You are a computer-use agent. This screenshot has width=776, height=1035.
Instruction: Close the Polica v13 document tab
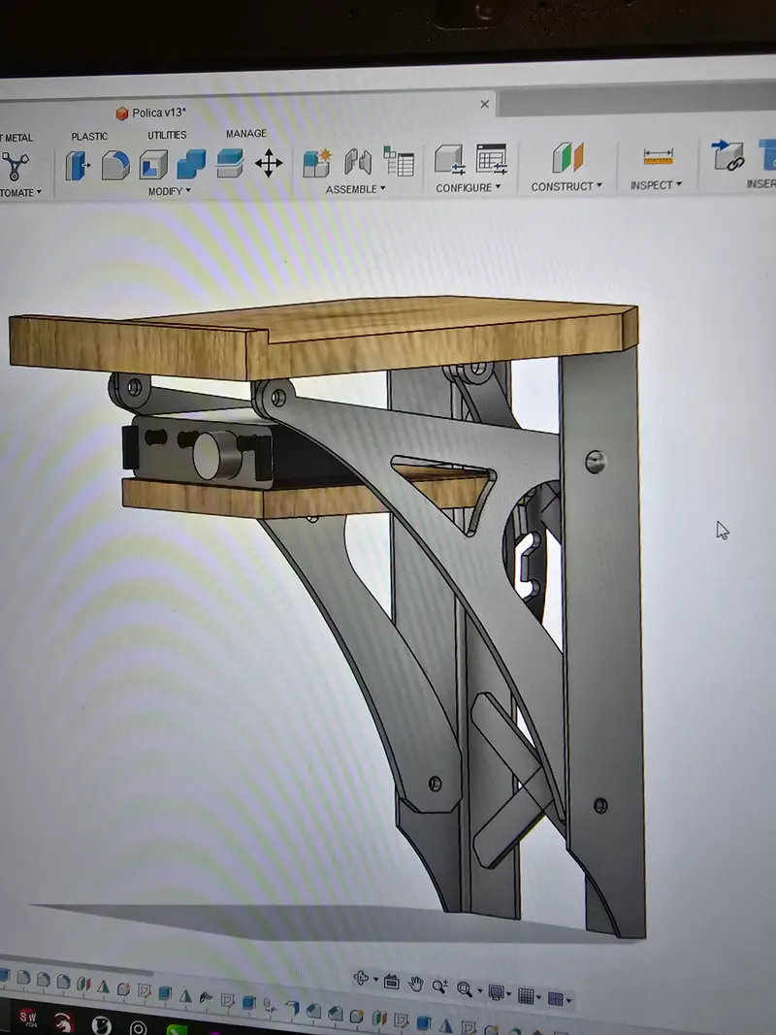pyautogui.click(x=485, y=105)
